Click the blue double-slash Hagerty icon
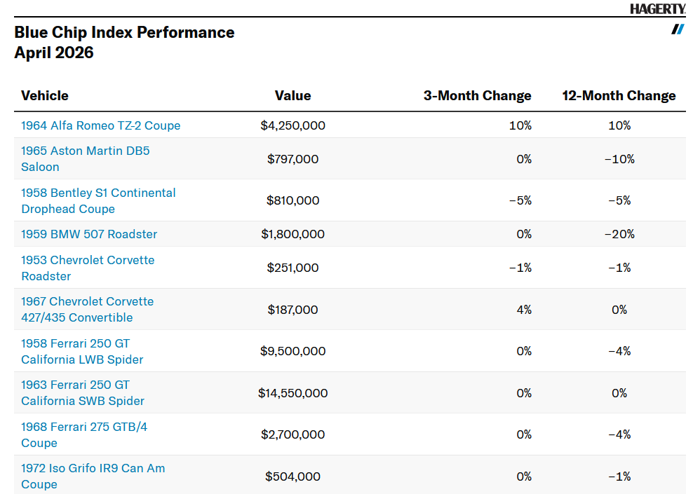 tap(678, 29)
